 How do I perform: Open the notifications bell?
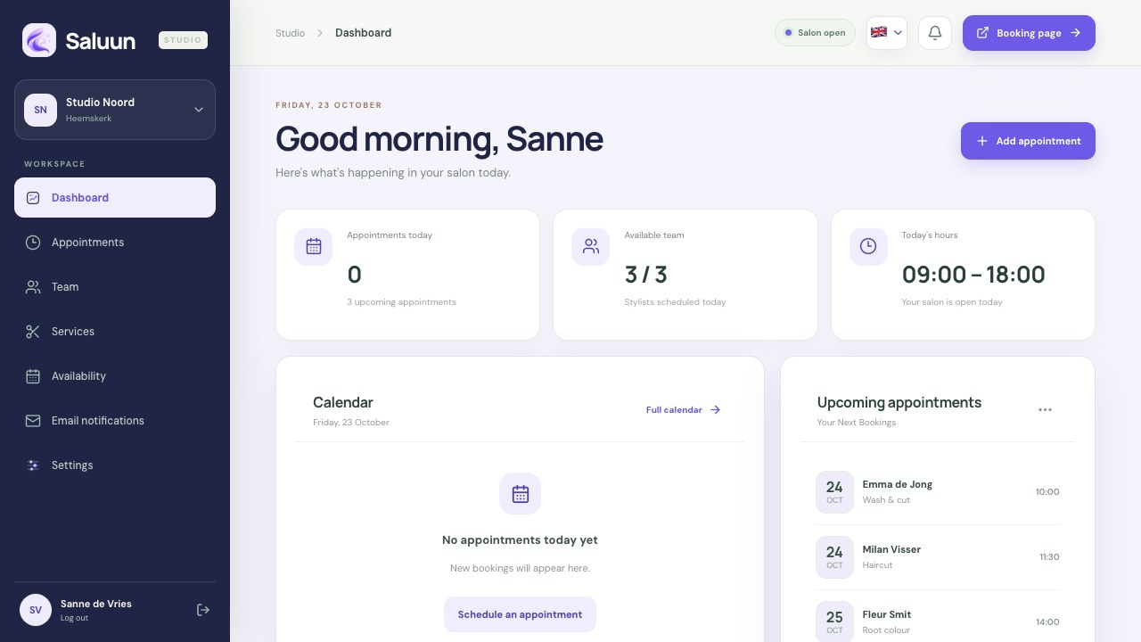[935, 33]
